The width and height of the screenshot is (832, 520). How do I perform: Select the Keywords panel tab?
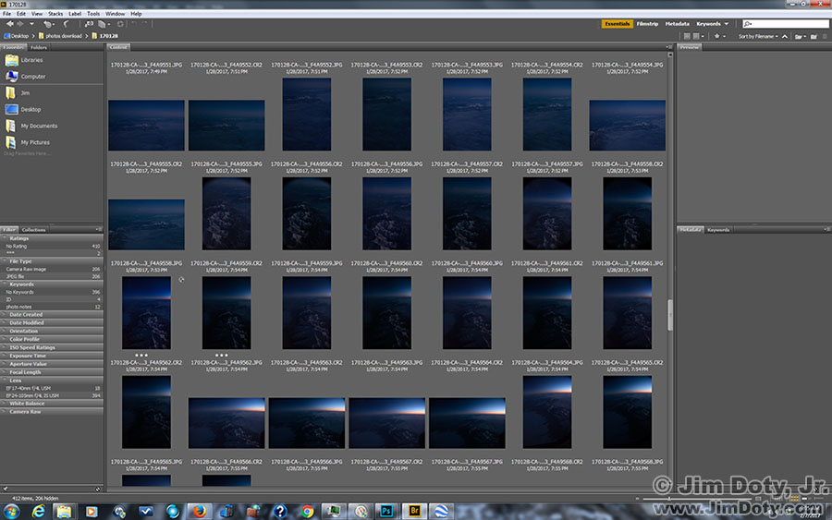point(718,230)
